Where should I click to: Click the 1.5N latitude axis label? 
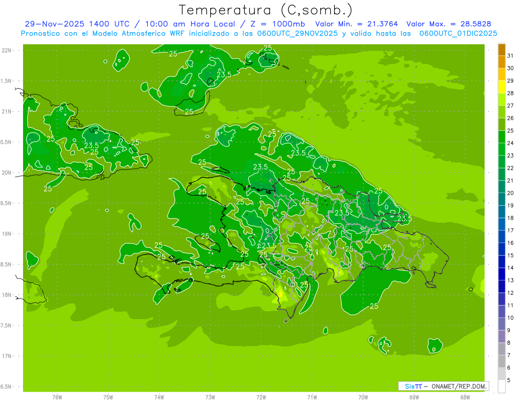coord(7,81)
